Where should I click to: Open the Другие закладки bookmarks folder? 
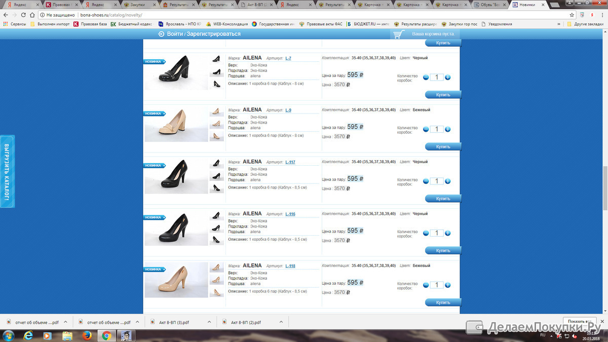tap(585, 24)
